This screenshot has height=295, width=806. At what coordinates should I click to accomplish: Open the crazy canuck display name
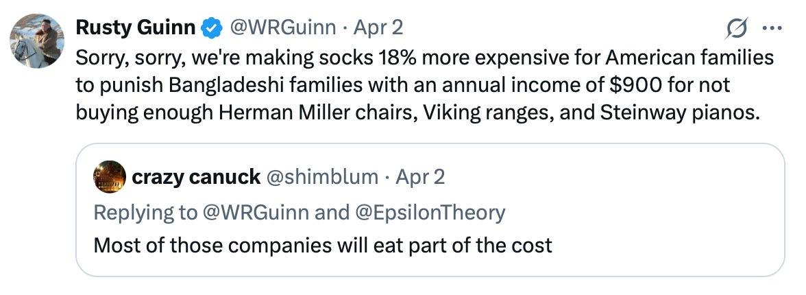(195, 177)
